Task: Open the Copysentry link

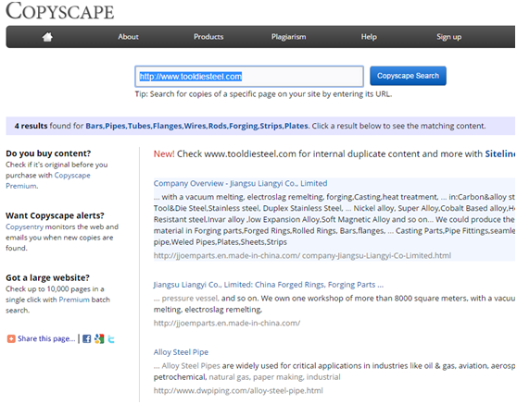Action: [x=24, y=226]
